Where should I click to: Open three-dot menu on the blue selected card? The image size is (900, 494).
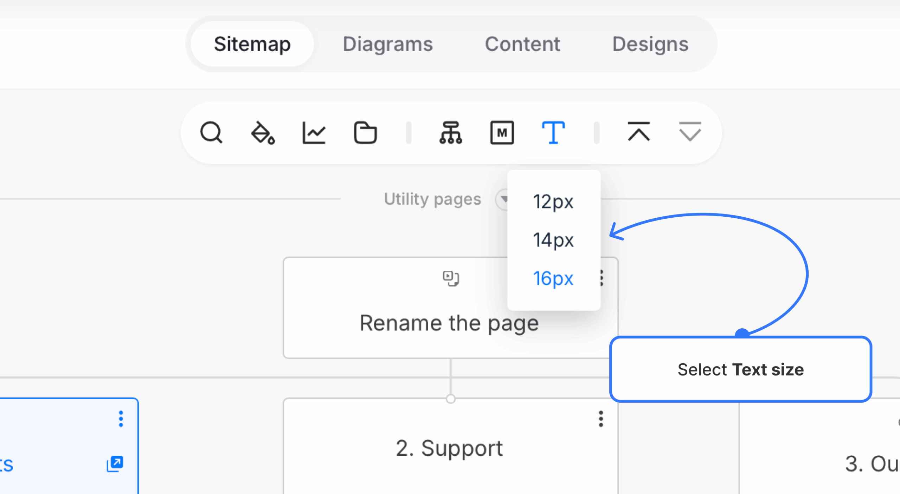(121, 419)
